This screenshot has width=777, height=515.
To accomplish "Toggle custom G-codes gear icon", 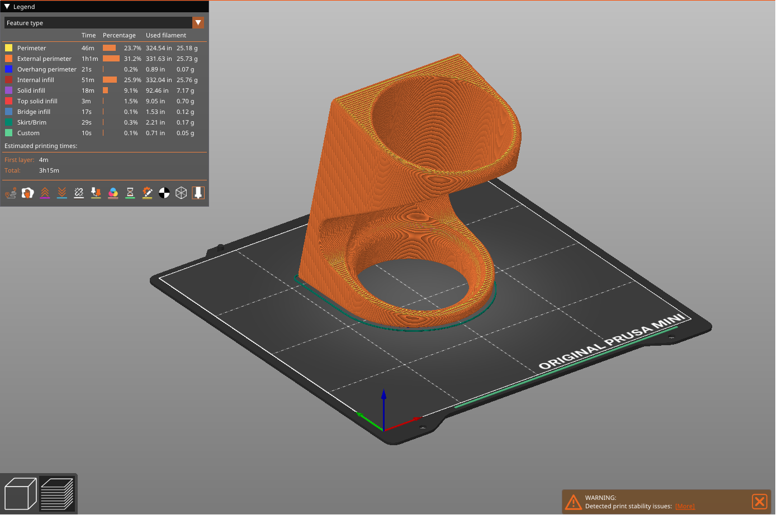I will [x=147, y=193].
